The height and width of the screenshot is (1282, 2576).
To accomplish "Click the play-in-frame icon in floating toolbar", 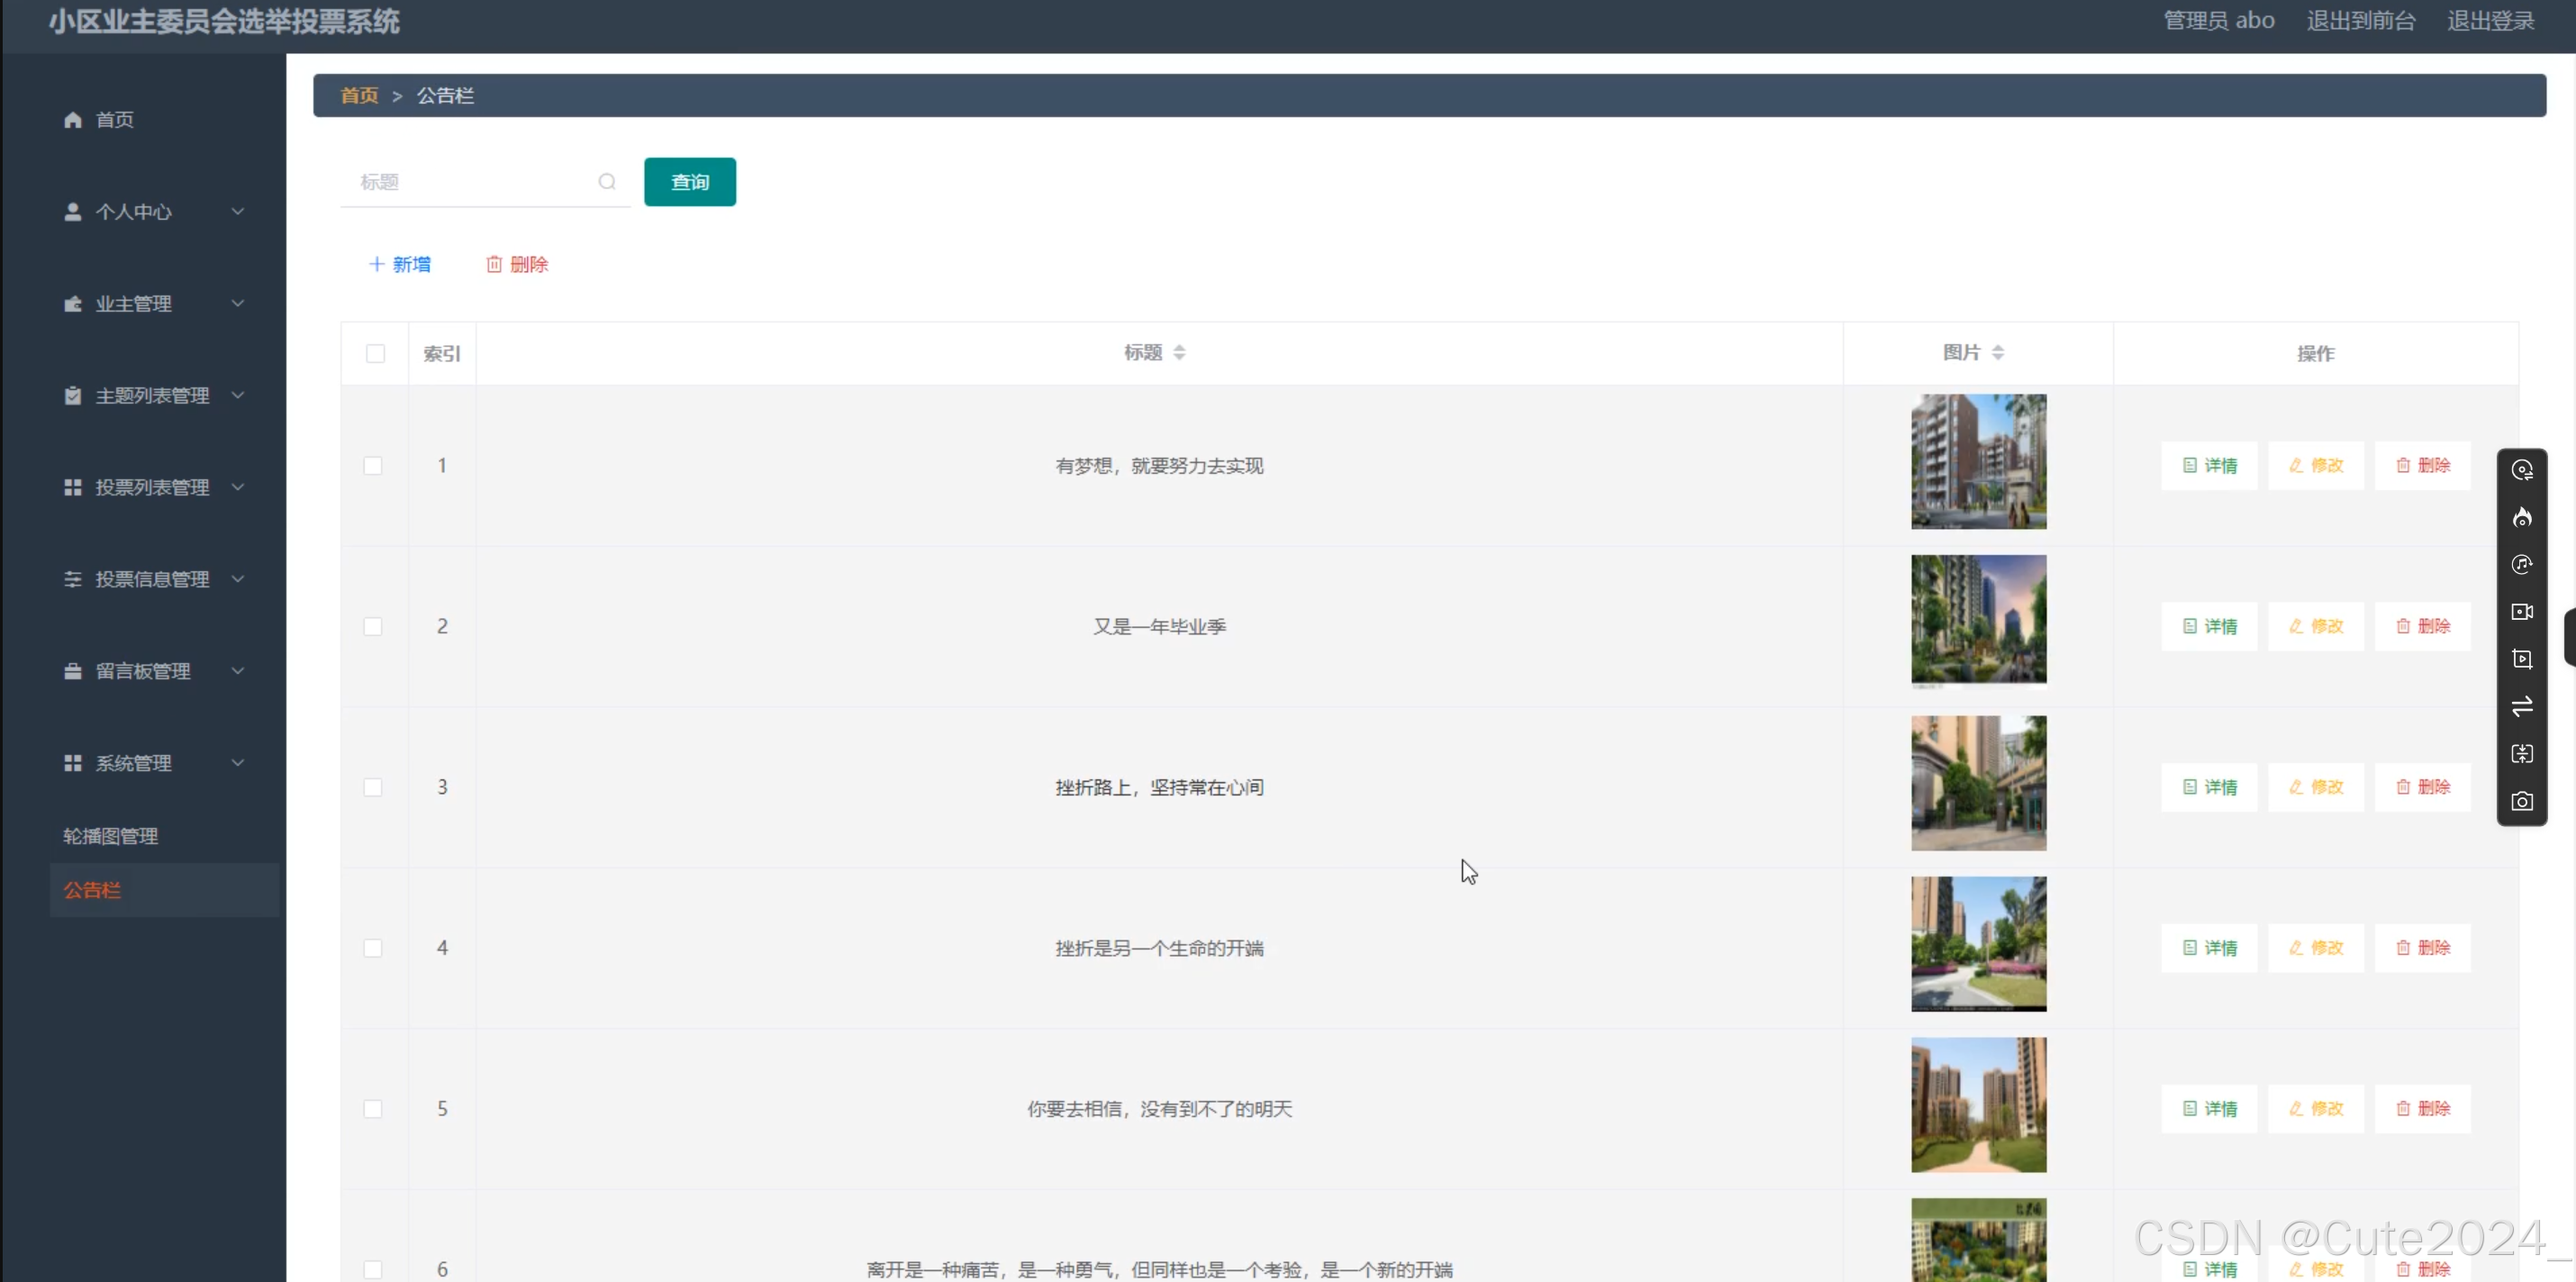I will pos(2522,660).
